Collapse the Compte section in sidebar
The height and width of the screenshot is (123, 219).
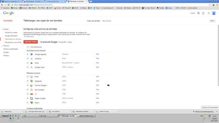tap(2, 29)
